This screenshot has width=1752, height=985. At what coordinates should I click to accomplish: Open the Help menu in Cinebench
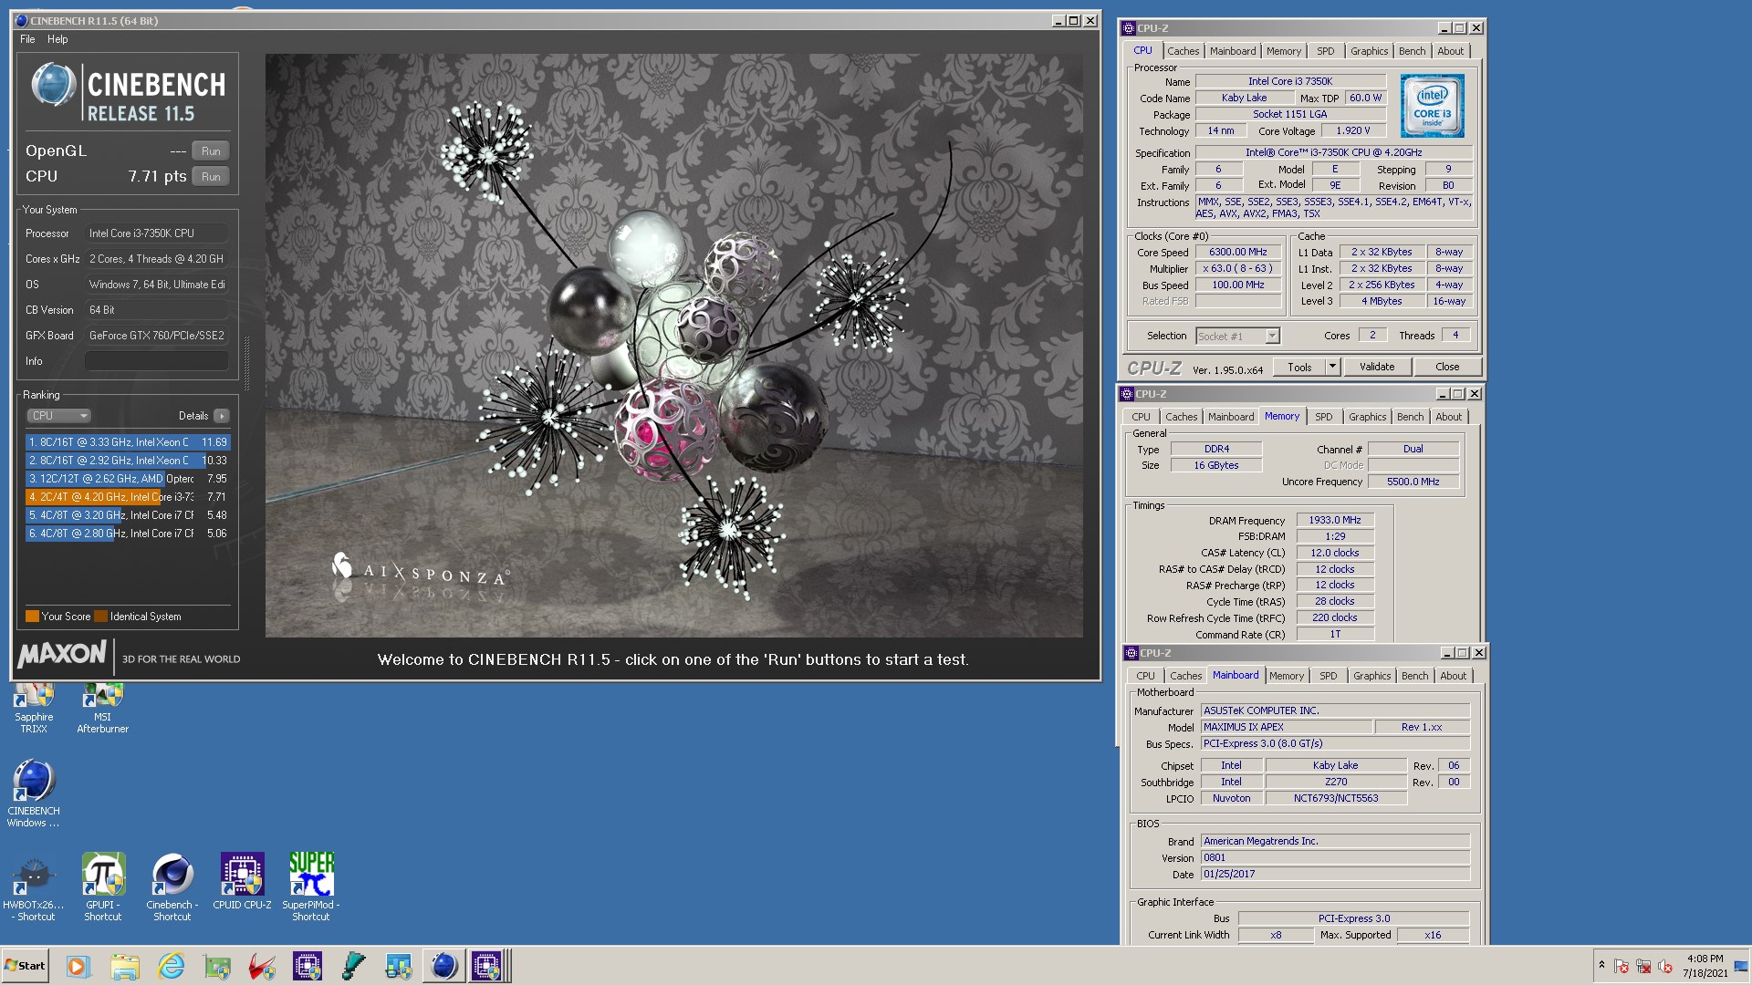57,39
